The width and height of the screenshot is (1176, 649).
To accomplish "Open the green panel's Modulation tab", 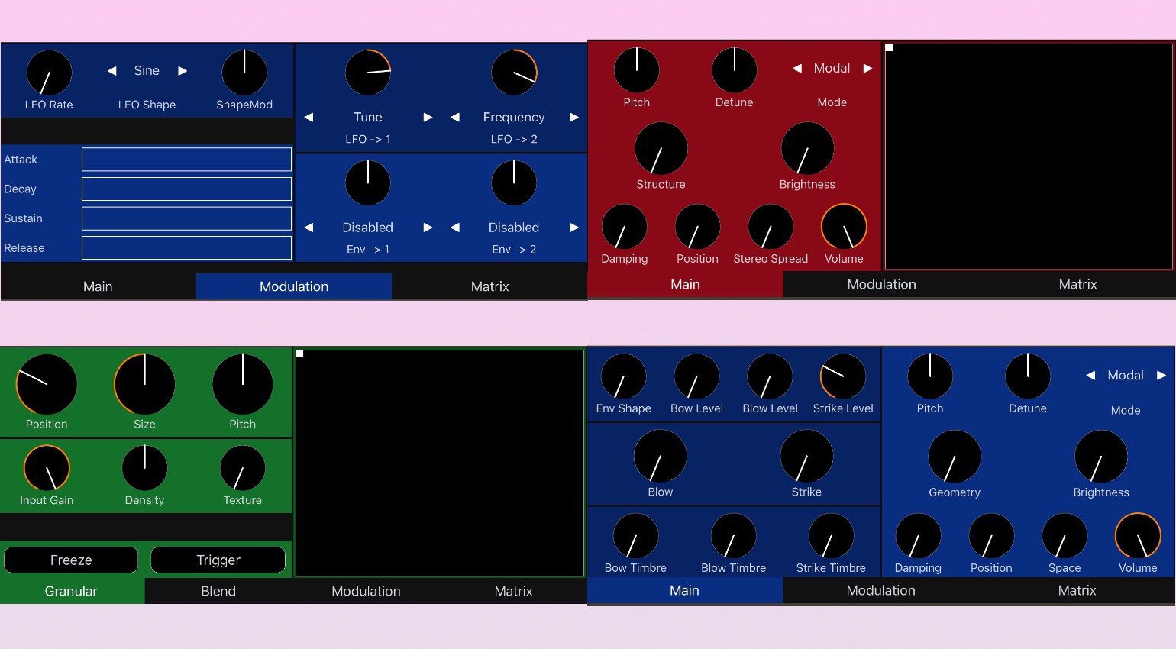I will coord(366,591).
